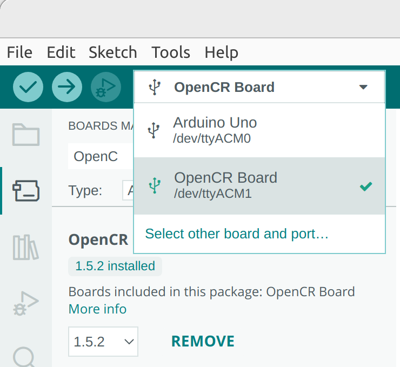This screenshot has height=367, width=400.
Task: Click the Type: label
Action: click(x=85, y=190)
